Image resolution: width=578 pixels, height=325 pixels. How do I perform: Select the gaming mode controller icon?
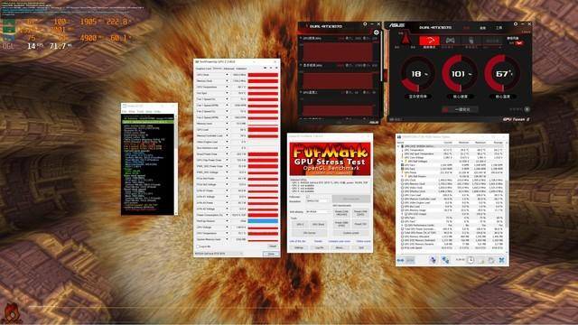pos(450,41)
